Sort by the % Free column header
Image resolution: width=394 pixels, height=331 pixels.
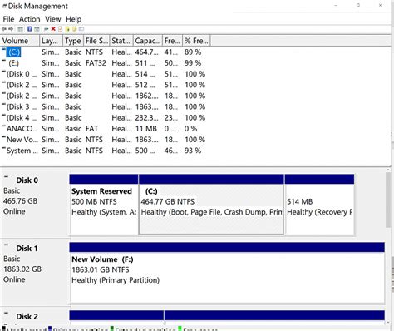pyautogui.click(x=197, y=41)
